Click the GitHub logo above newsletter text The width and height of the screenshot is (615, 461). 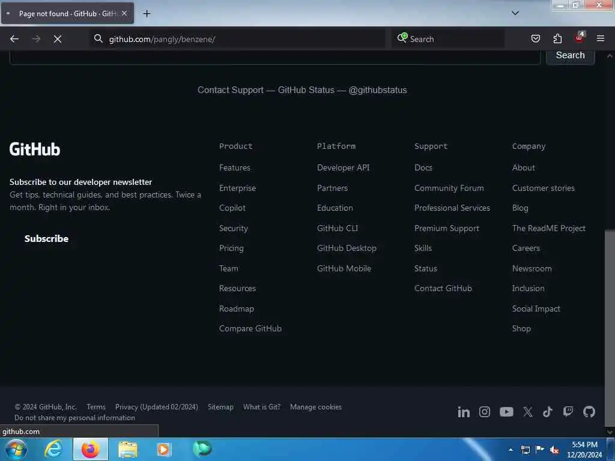(x=34, y=149)
